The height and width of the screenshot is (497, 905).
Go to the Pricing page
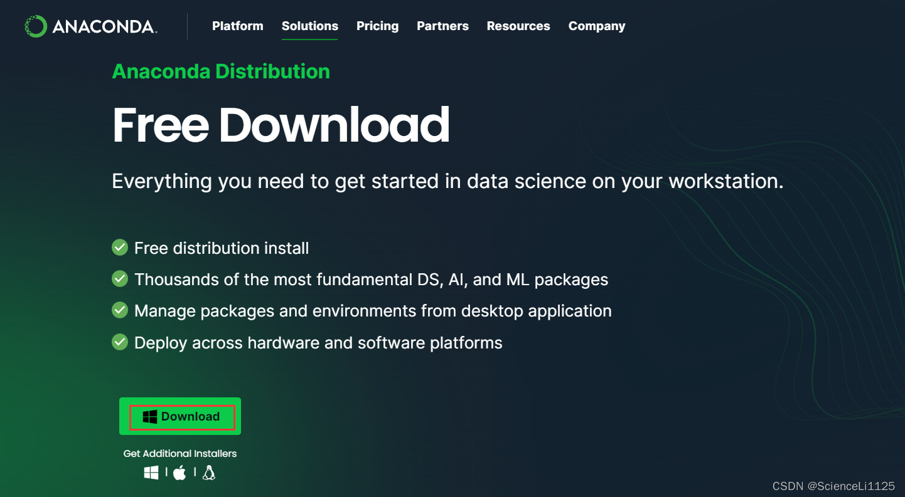tap(377, 26)
